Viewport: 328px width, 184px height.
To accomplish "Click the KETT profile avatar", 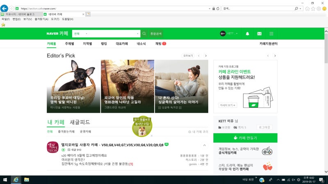I will click(223, 34).
